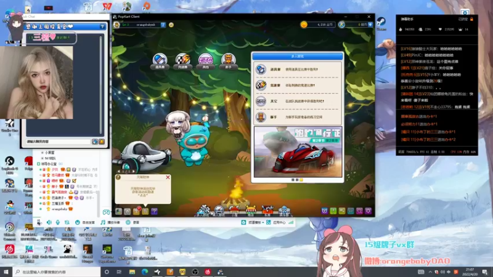Open Windows Start menu
This screenshot has height=277, width=493.
pos(6,271)
